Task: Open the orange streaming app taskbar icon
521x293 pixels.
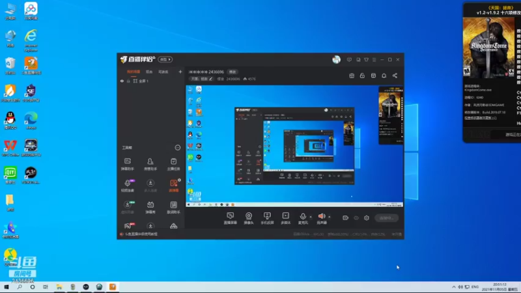Action: pos(113,287)
